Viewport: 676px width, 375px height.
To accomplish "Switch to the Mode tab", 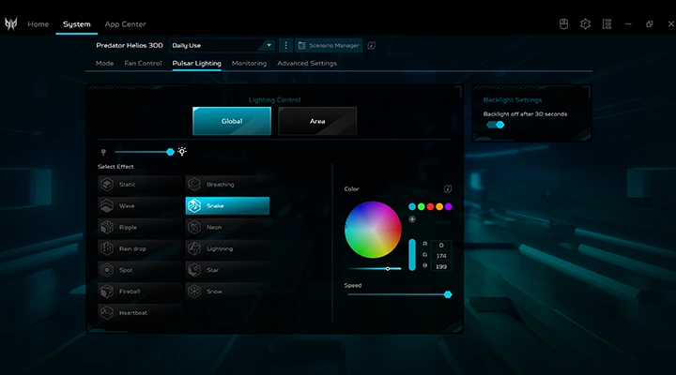I will (x=105, y=64).
